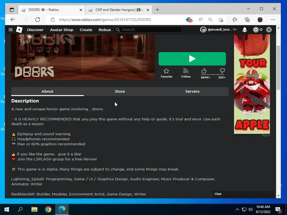Click the Description heading
Viewport: 287px width, 215px height.
point(25,101)
